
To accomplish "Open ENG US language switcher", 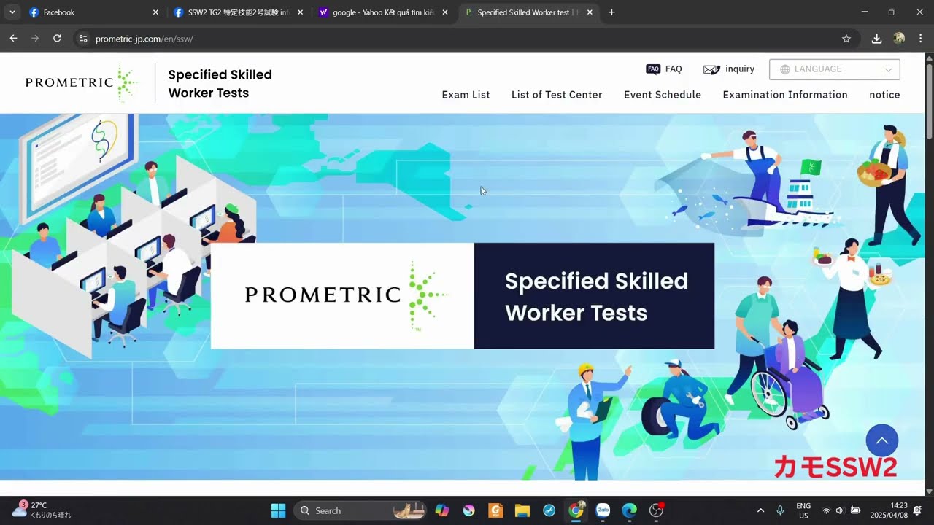I will [803, 510].
